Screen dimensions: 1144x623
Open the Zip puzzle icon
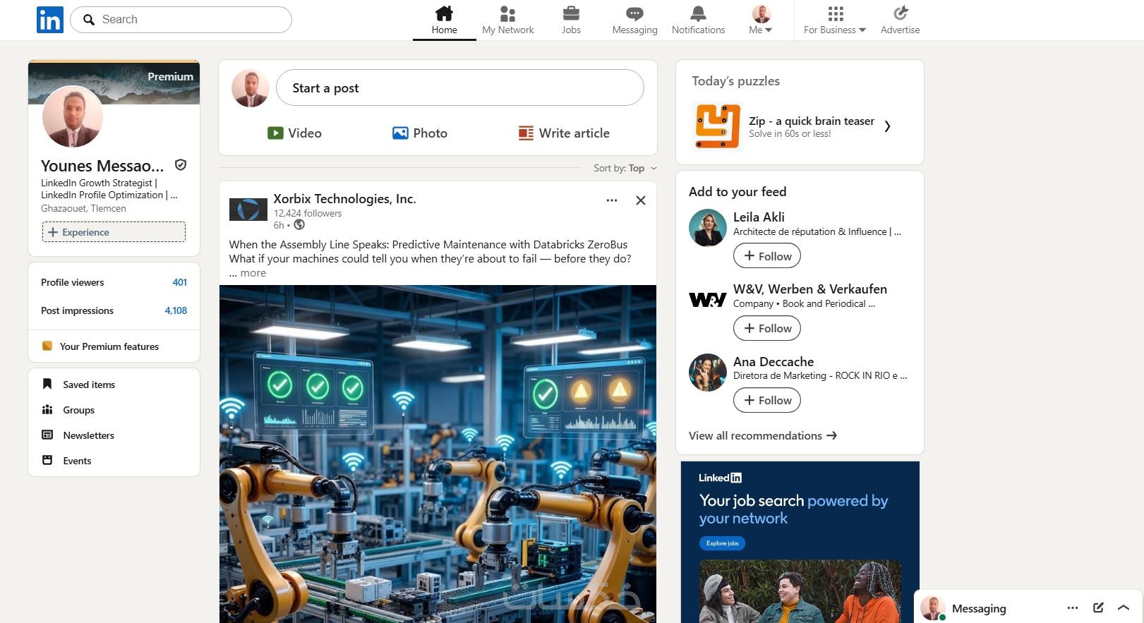point(717,126)
